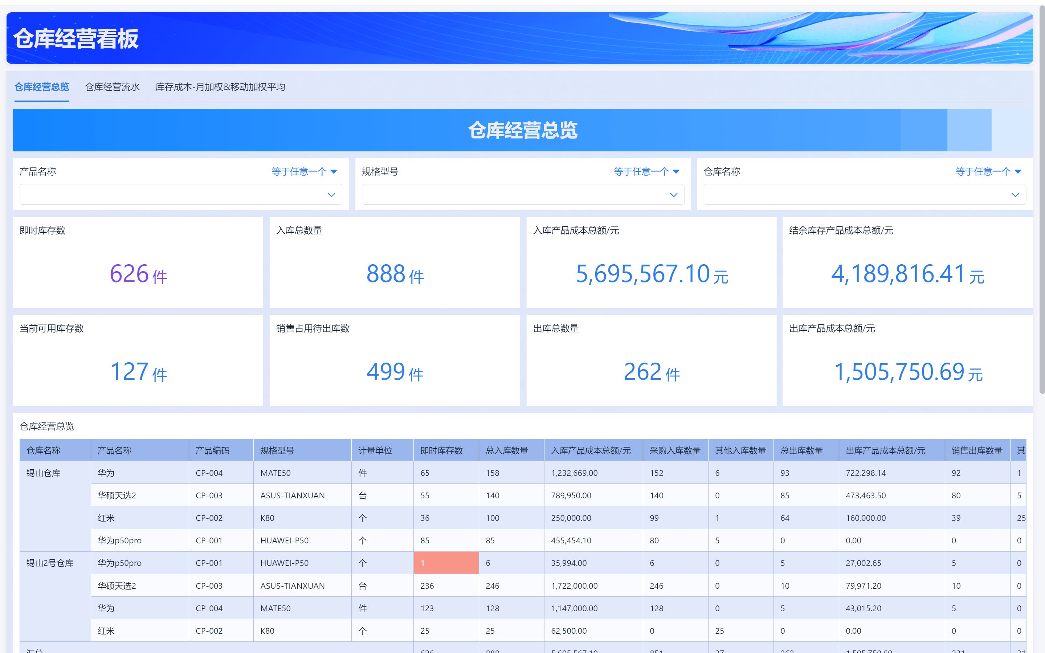Click the 锡山2号仓库 row group cell

(50, 563)
